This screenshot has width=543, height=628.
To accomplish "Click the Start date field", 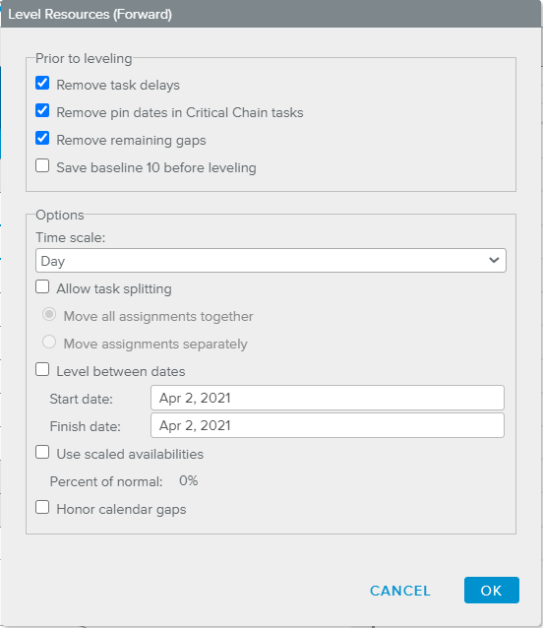I will pyautogui.click(x=328, y=398).
